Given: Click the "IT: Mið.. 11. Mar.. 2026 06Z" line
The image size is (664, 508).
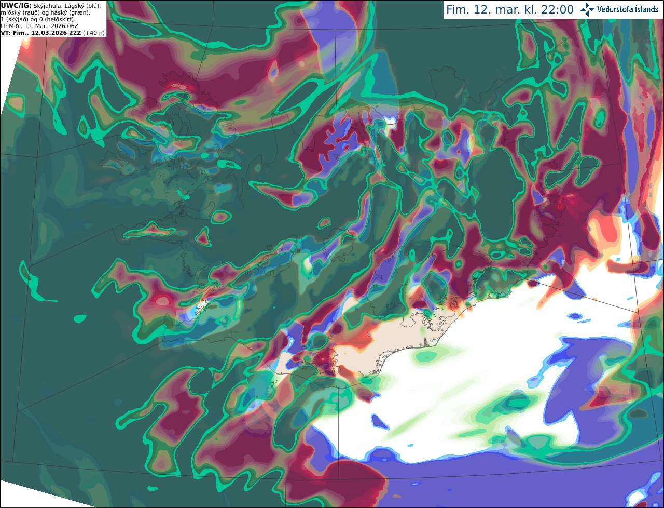Looking at the screenshot, I should (x=39, y=26).
